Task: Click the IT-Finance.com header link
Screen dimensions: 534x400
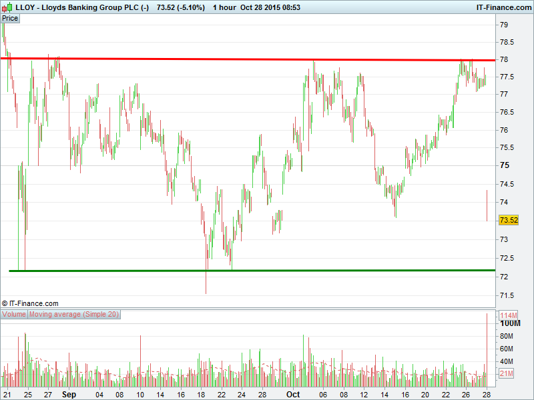Action: (503, 7)
